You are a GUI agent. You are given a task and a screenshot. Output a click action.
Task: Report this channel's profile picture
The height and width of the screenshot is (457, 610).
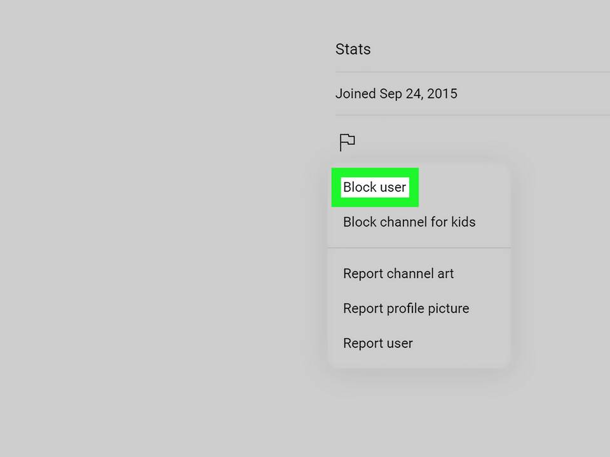[406, 308]
